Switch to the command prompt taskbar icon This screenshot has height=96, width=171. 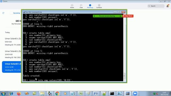click(x=112, y=94)
